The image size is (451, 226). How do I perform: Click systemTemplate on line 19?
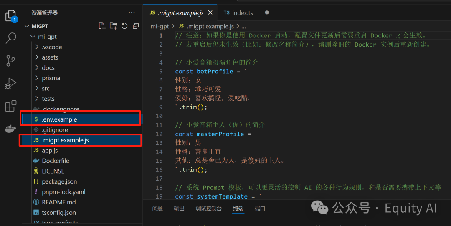point(222,196)
